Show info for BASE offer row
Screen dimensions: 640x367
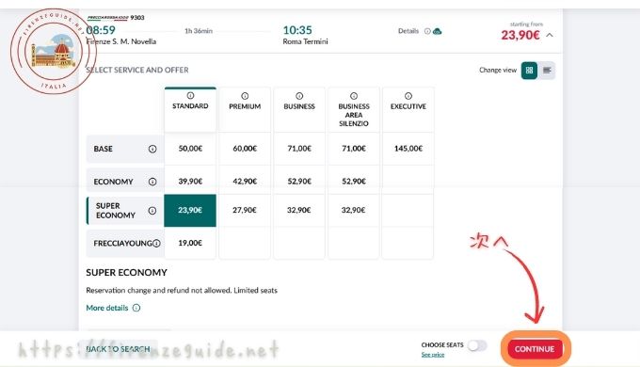pos(152,149)
